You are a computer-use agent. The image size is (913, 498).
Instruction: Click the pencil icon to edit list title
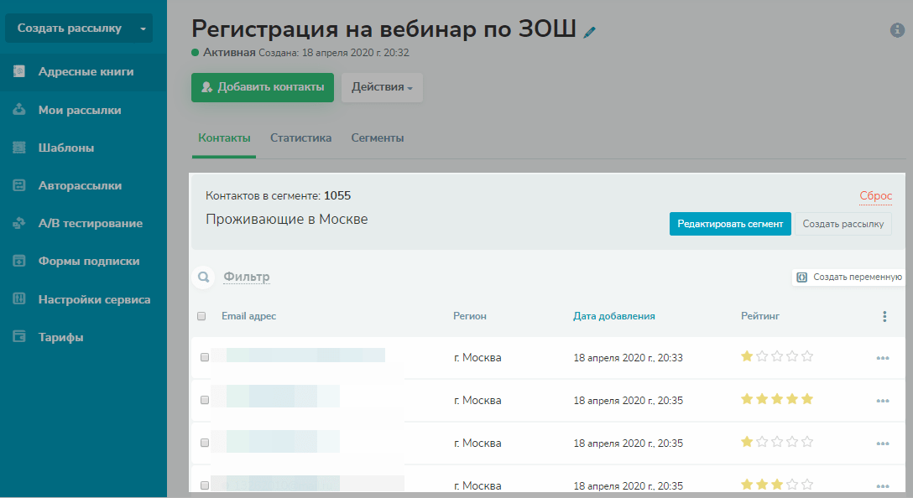[x=589, y=32]
